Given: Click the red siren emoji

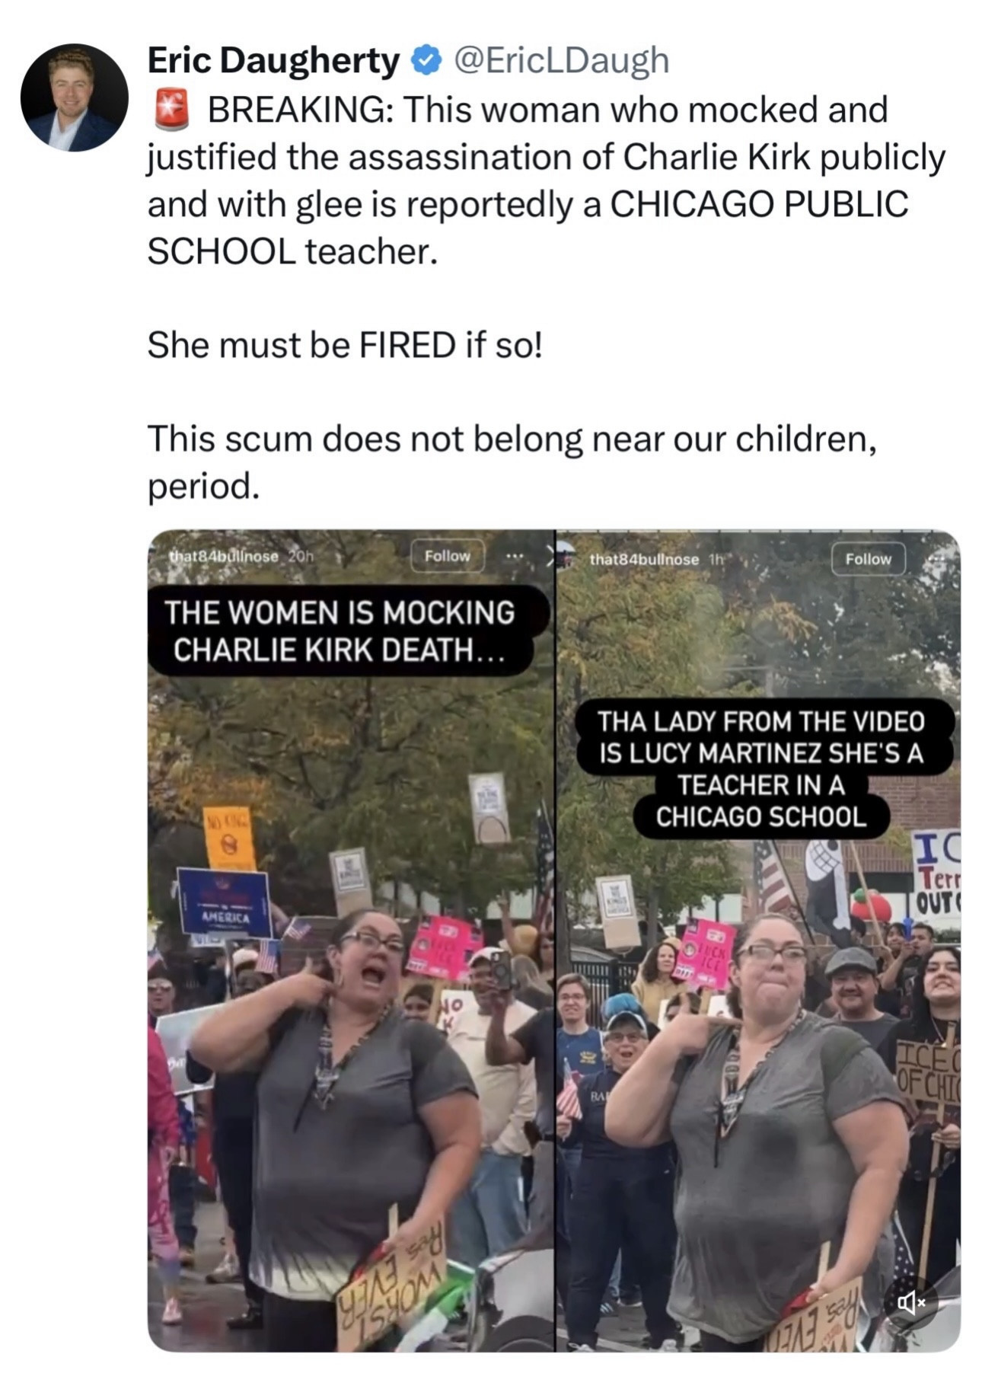Looking at the screenshot, I should coord(171,109).
